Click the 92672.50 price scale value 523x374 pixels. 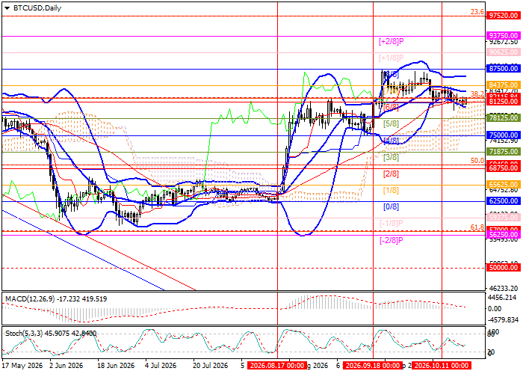click(x=503, y=42)
